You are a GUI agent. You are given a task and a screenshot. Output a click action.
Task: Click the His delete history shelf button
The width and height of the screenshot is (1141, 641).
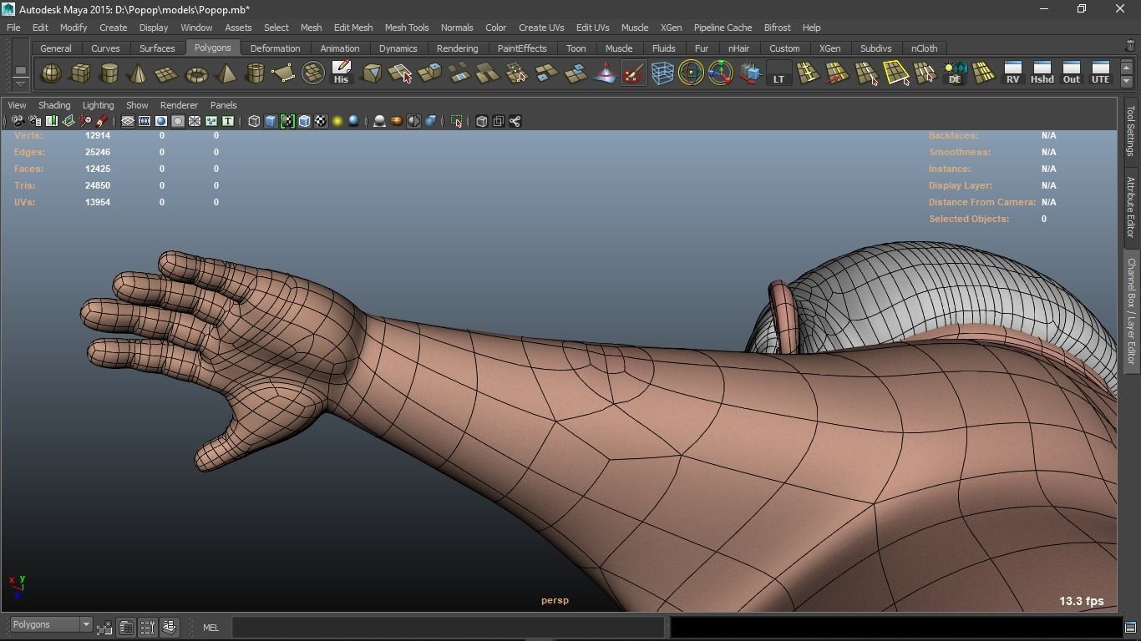(341, 73)
